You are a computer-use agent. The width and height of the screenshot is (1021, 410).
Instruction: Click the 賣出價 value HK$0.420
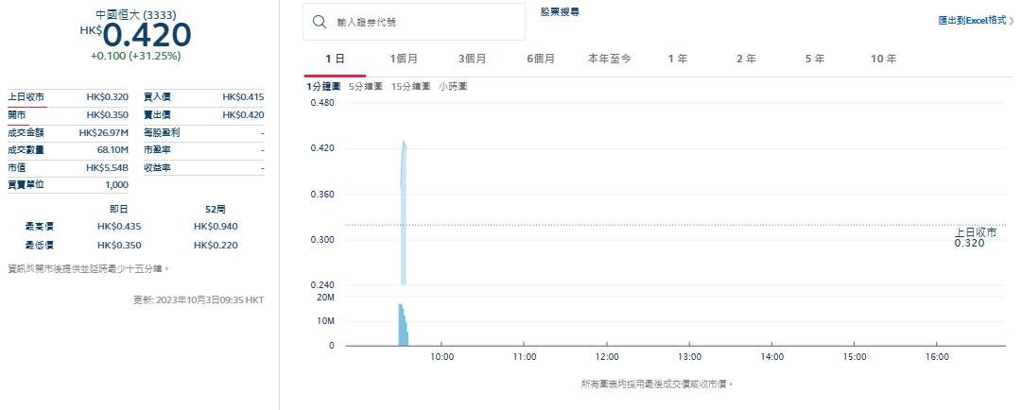point(243,114)
